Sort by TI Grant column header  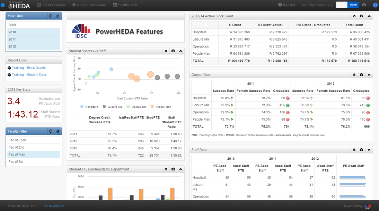235,25
